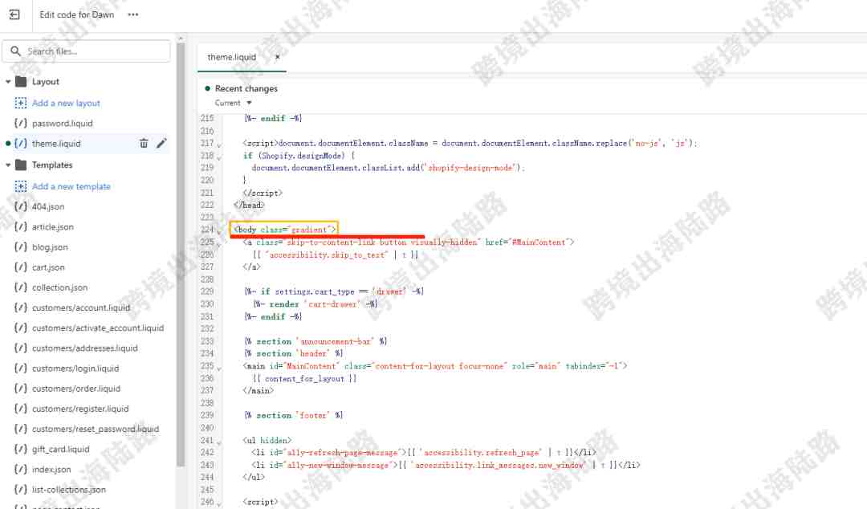867x509 pixels.
Task: Open password.liquid file
Action: [x=62, y=124]
